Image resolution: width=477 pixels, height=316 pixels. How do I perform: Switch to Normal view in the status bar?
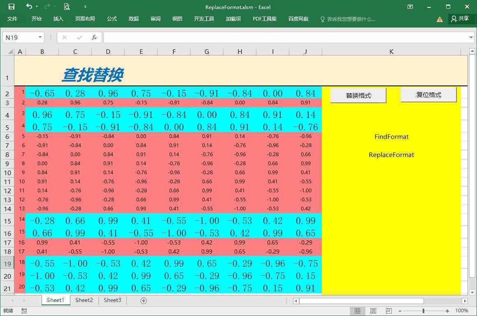(358, 311)
